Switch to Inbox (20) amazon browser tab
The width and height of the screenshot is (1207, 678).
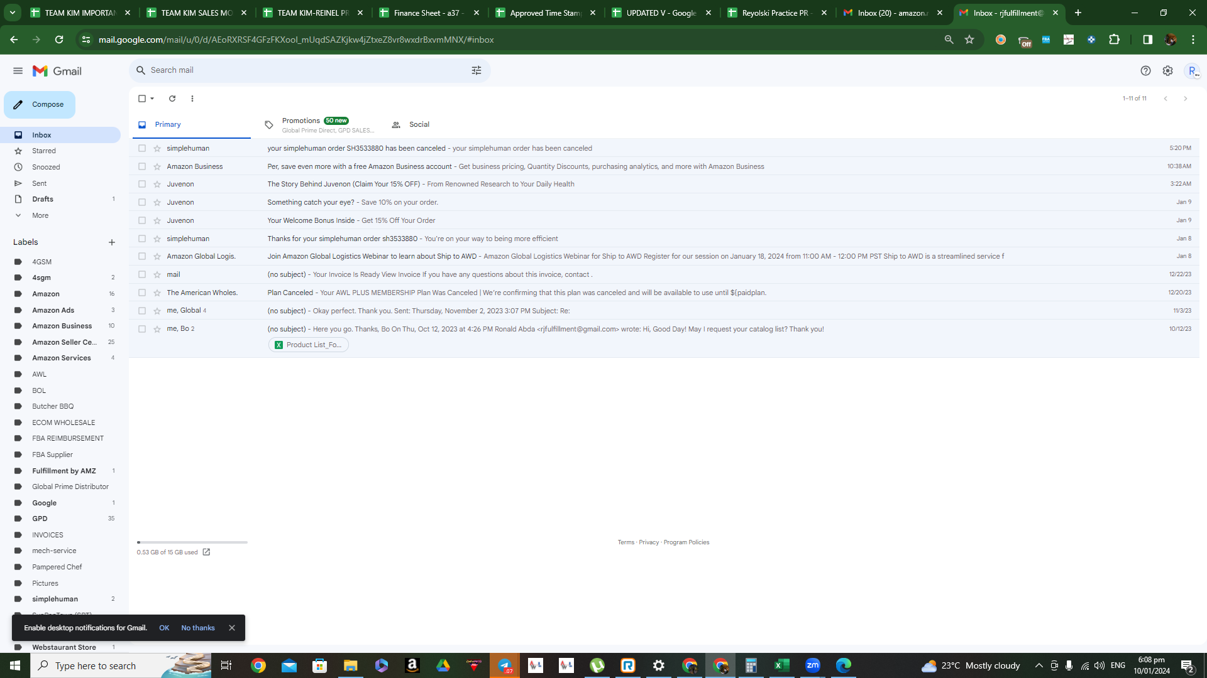pyautogui.click(x=894, y=13)
